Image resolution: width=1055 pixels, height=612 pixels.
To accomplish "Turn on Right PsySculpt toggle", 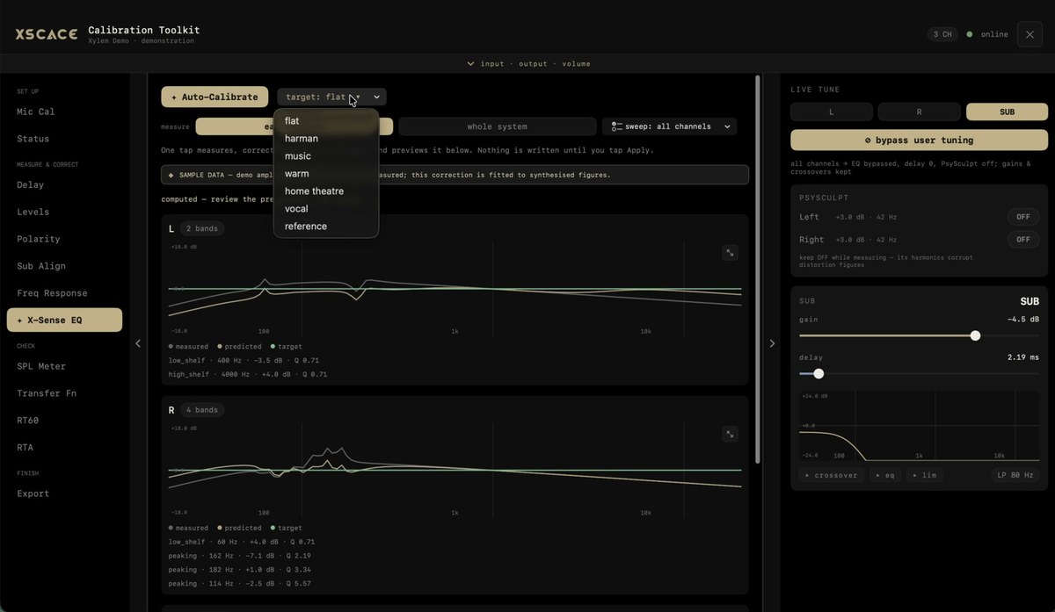I will 1023,240.
